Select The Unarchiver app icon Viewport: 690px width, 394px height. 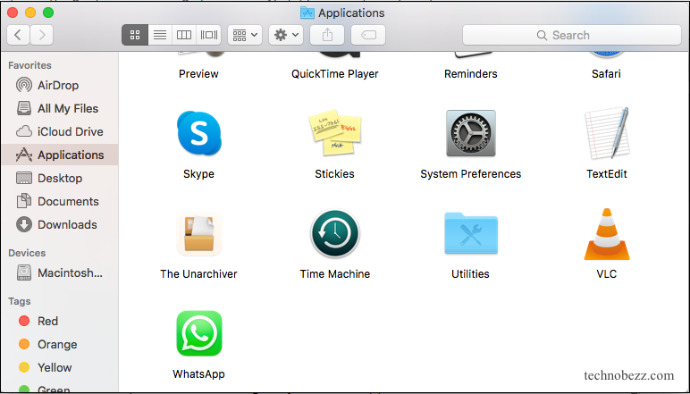(199, 233)
